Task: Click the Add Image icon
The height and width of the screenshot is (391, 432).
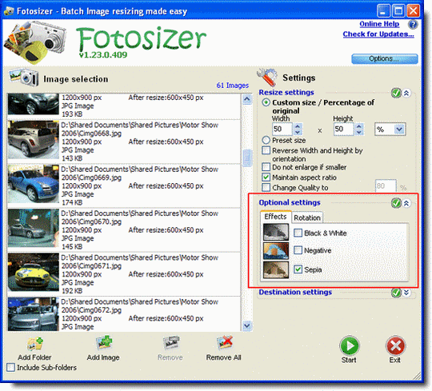Action: pyautogui.click(x=104, y=343)
